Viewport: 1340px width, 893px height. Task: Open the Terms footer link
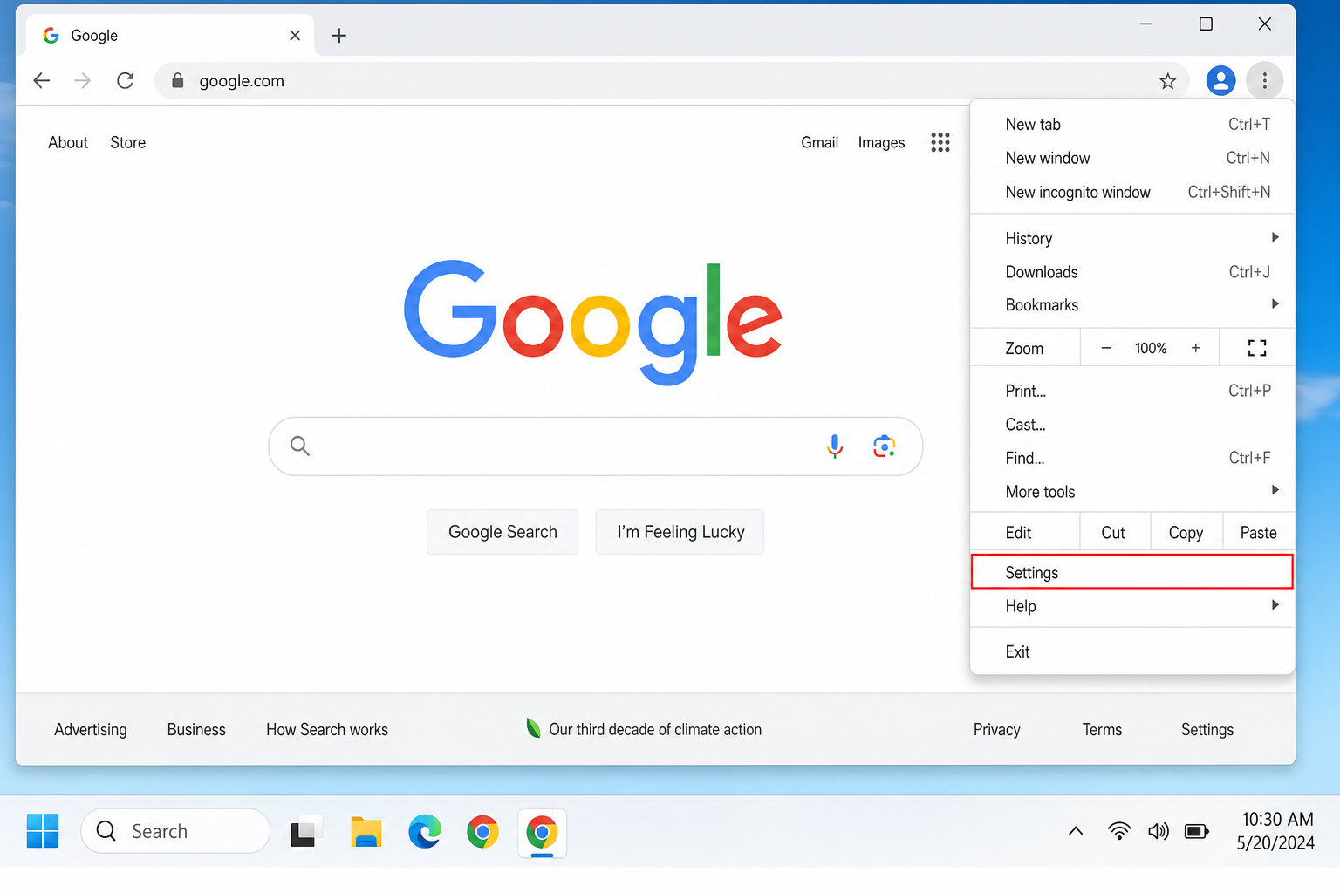1103,730
